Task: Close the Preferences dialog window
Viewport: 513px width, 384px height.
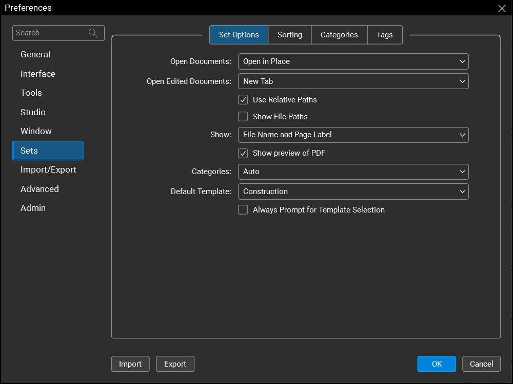Action: point(502,8)
